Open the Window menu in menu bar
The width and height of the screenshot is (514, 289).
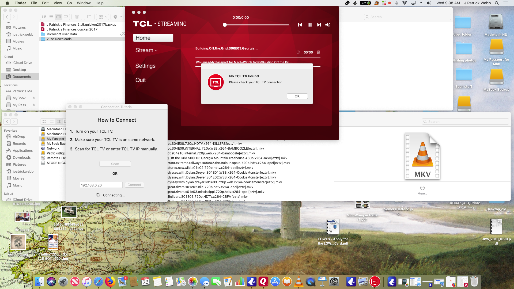pyautogui.click(x=84, y=3)
